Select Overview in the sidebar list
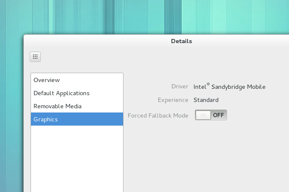 [x=77, y=80]
